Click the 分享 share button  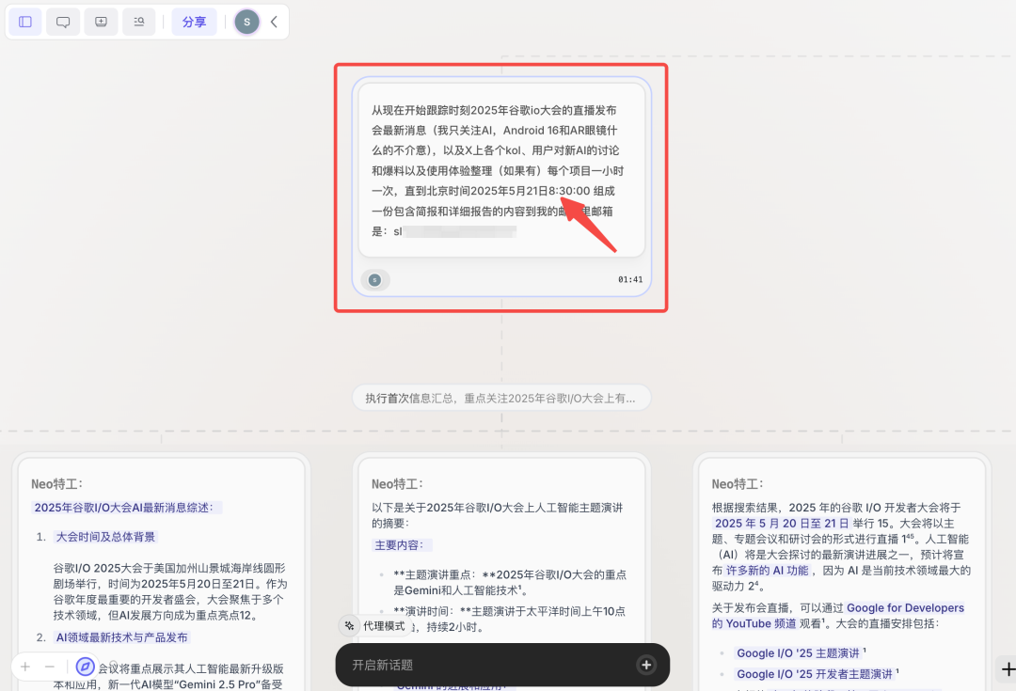tap(194, 22)
